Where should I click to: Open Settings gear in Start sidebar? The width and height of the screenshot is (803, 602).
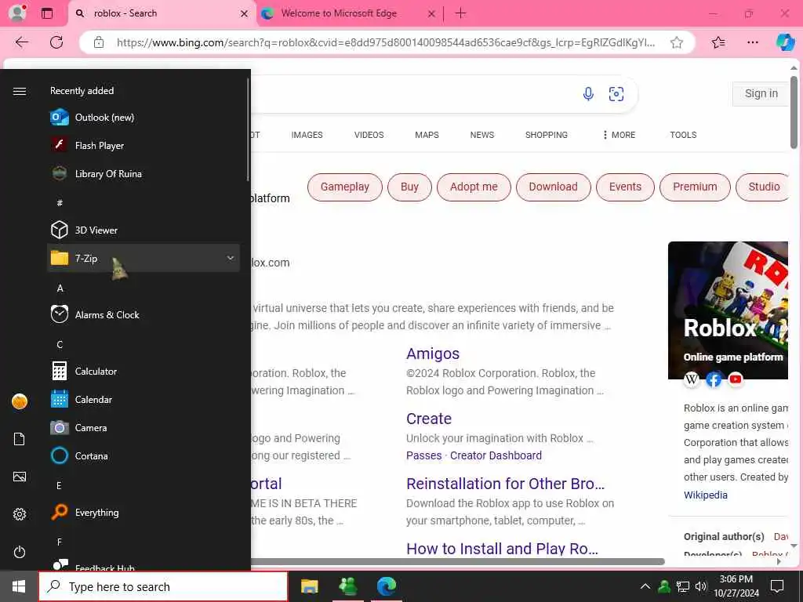tap(20, 514)
